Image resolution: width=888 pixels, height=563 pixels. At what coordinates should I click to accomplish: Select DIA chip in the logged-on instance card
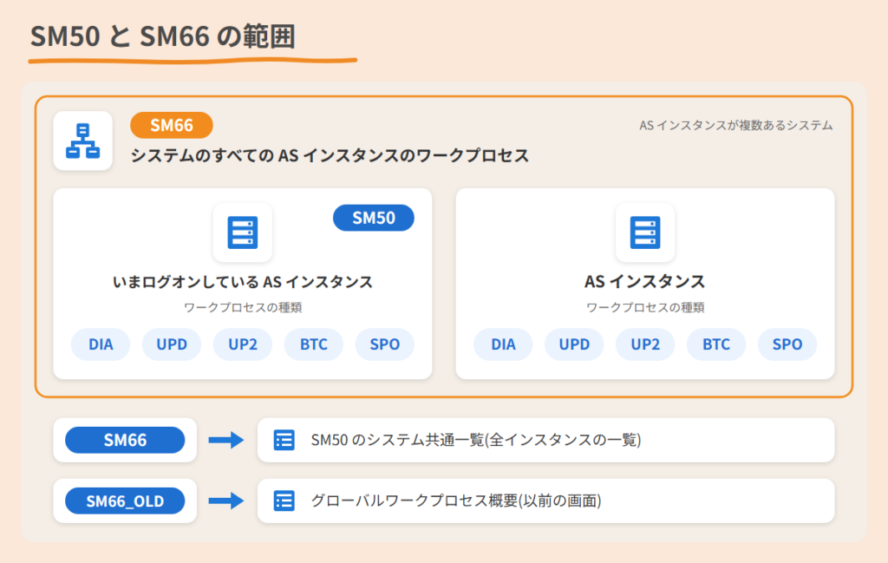pos(101,344)
